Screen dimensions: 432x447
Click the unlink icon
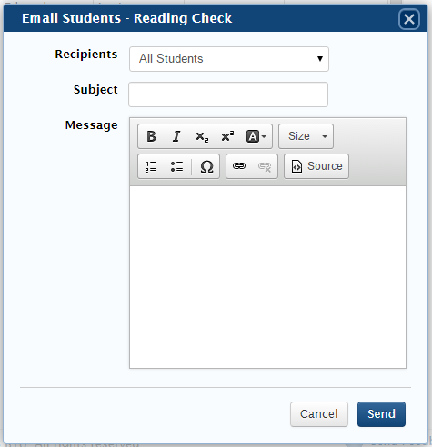(265, 166)
